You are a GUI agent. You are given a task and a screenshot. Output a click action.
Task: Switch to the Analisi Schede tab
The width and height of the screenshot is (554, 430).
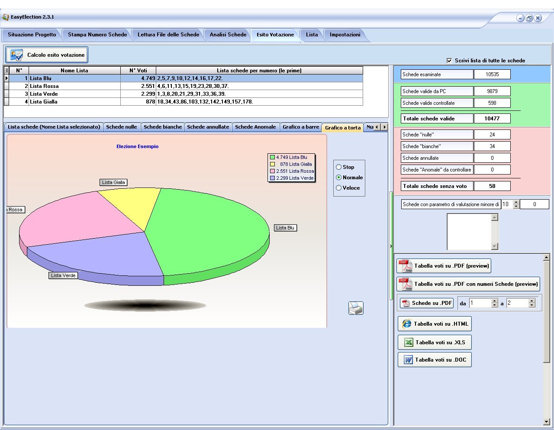(x=228, y=35)
